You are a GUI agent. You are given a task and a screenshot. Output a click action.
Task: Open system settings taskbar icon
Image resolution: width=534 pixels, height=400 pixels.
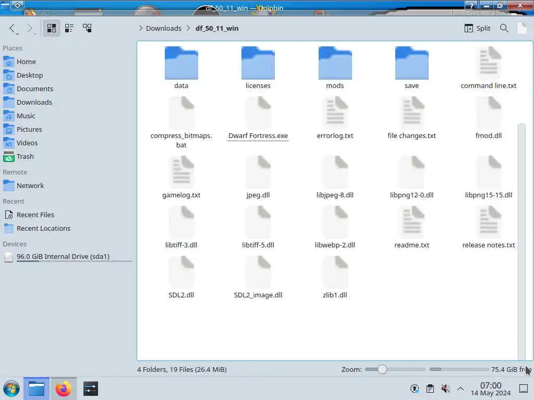point(91,389)
